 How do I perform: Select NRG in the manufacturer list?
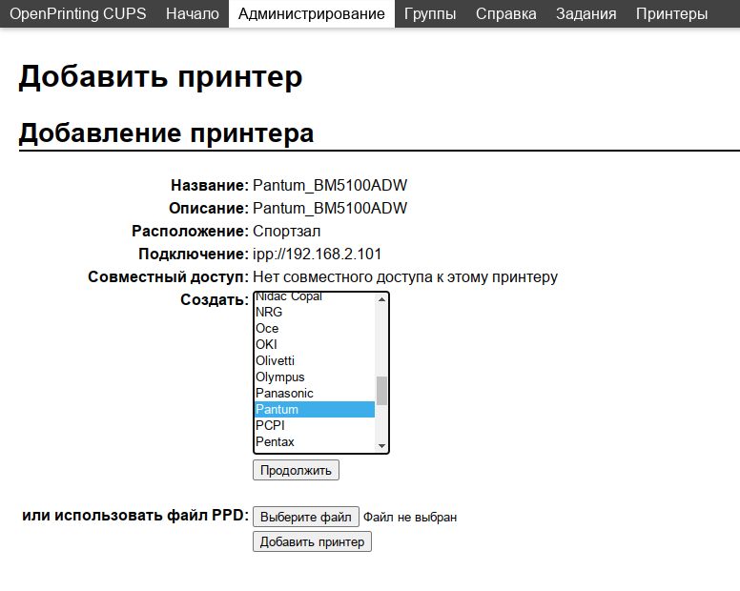click(x=269, y=312)
